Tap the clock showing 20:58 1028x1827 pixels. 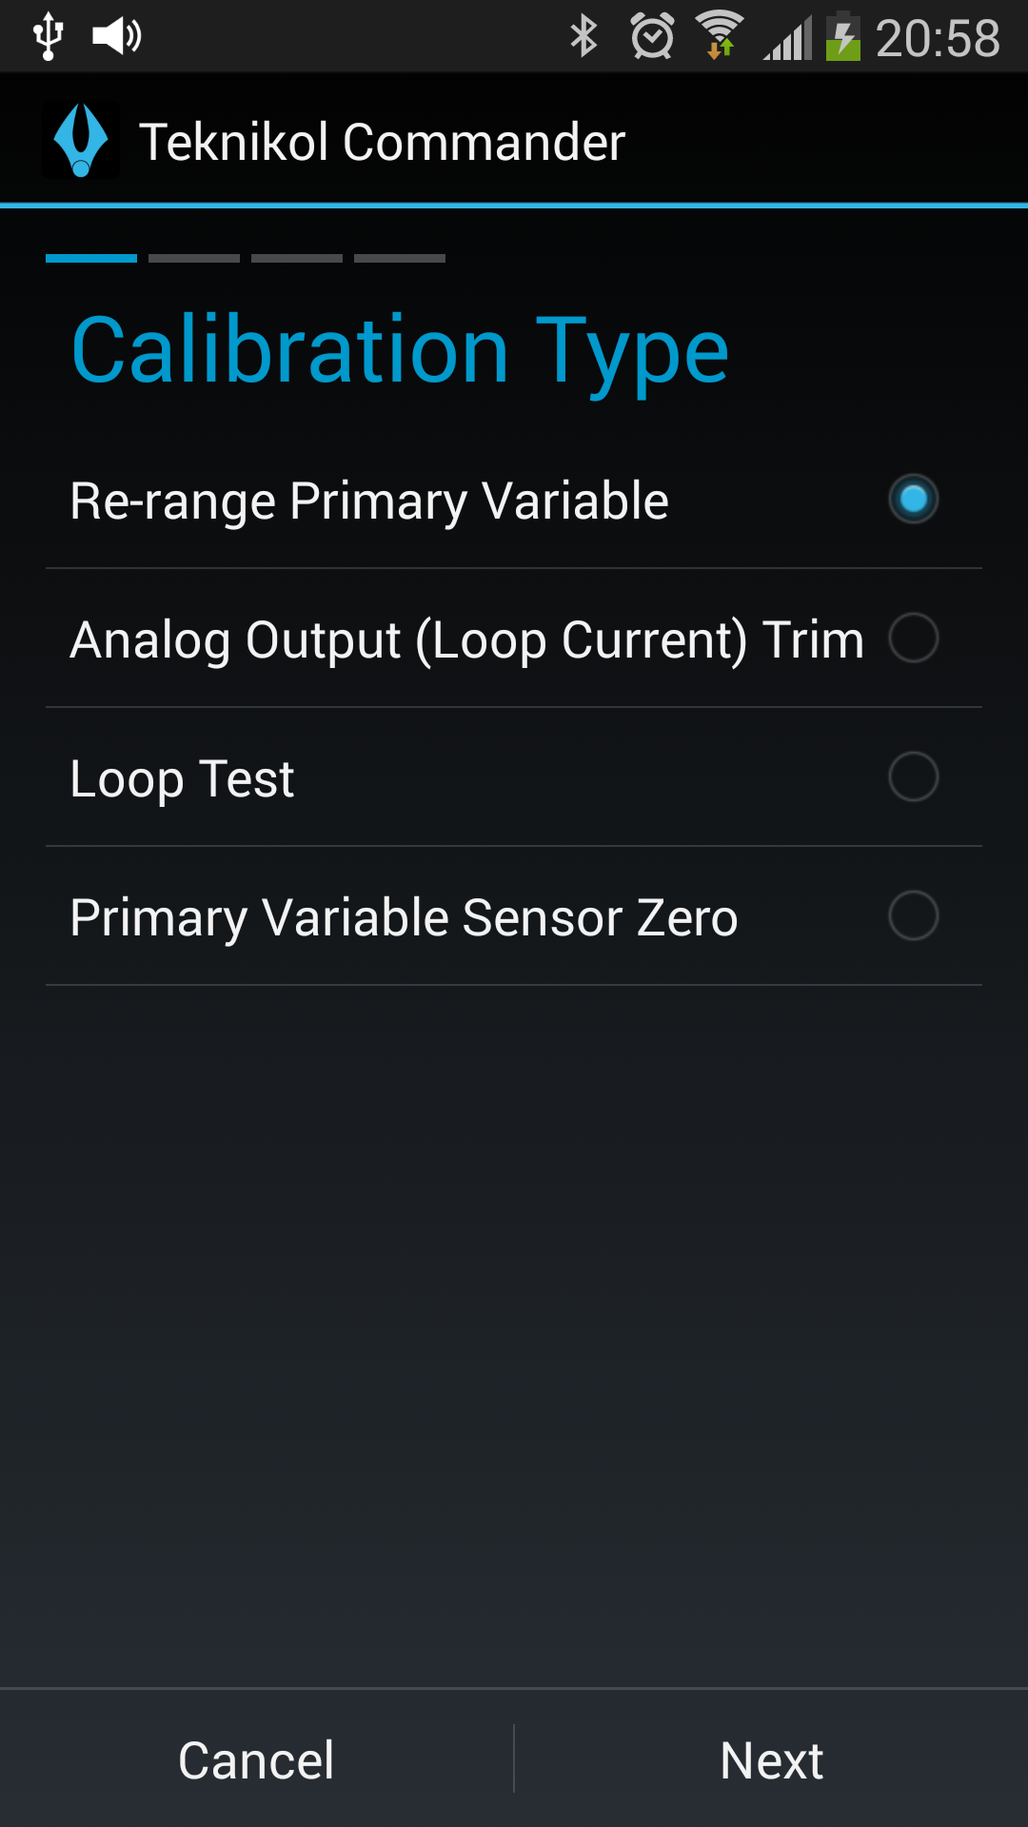click(938, 39)
